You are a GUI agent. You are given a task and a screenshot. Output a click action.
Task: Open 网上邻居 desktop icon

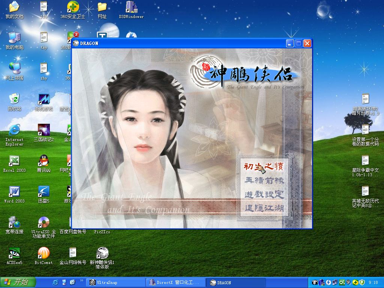click(15, 72)
